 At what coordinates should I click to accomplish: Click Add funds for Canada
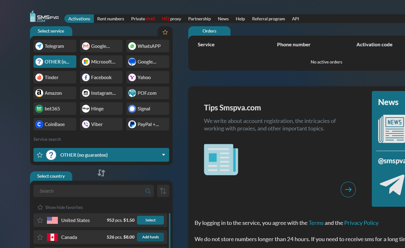(150, 237)
